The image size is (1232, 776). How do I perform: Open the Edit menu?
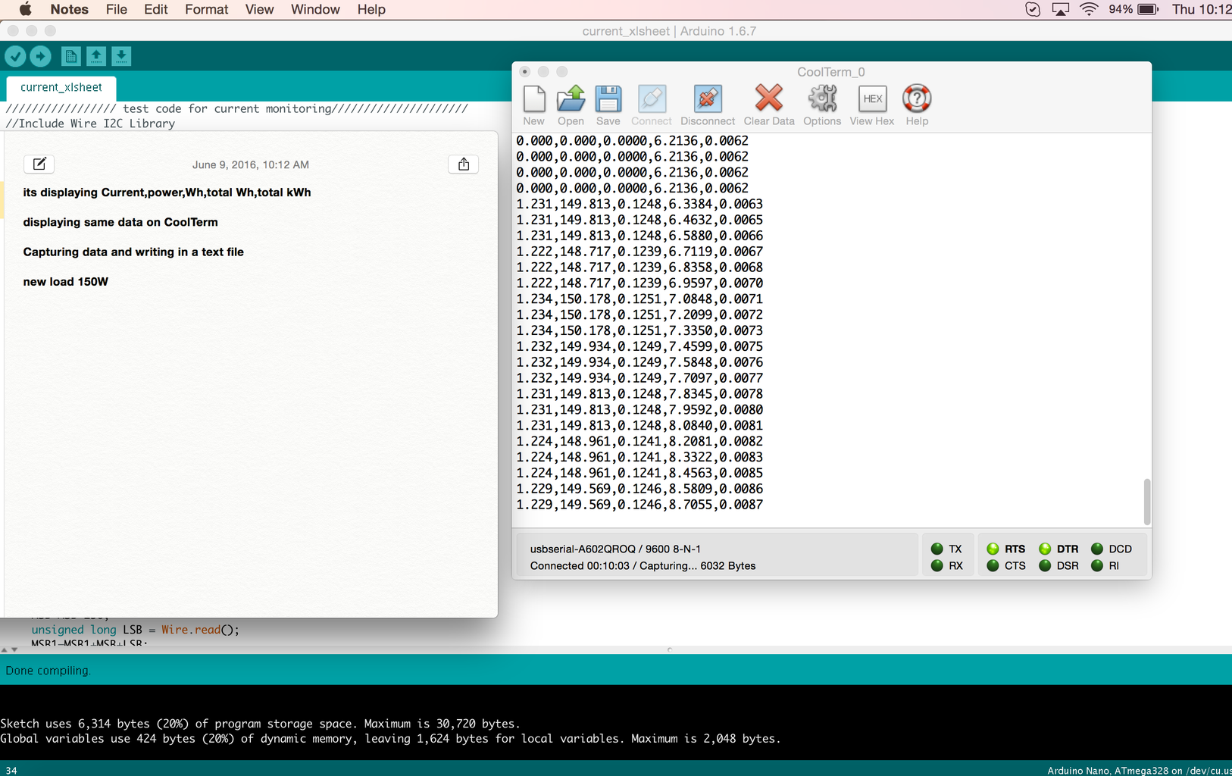point(156,9)
